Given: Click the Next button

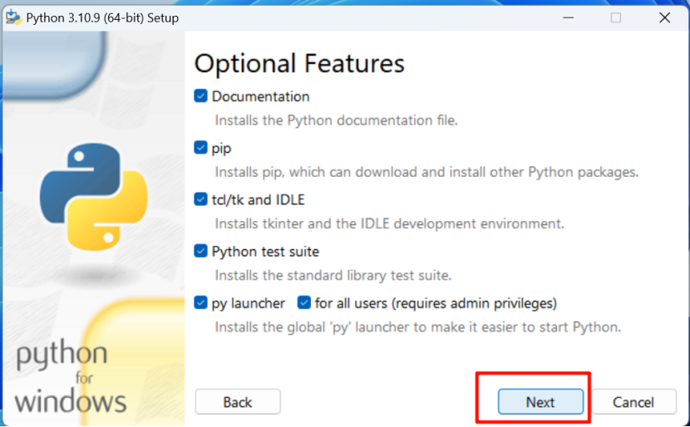Looking at the screenshot, I should coord(540,401).
